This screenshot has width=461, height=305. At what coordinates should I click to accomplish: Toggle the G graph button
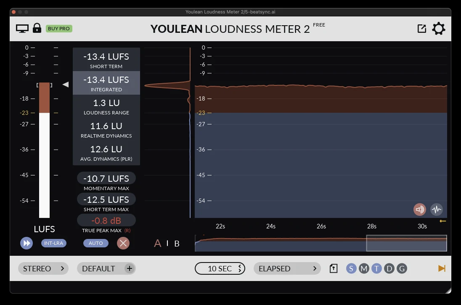point(402,268)
